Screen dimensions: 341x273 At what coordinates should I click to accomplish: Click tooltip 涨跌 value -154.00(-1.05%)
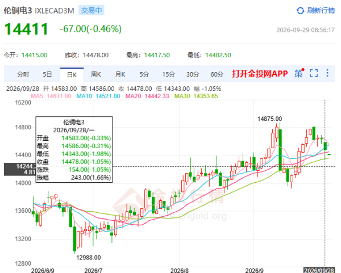[x=88, y=170]
